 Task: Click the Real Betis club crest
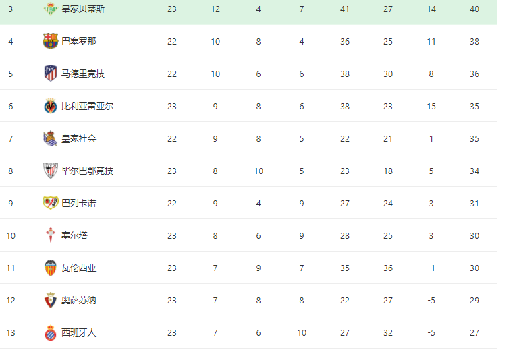tap(51, 9)
